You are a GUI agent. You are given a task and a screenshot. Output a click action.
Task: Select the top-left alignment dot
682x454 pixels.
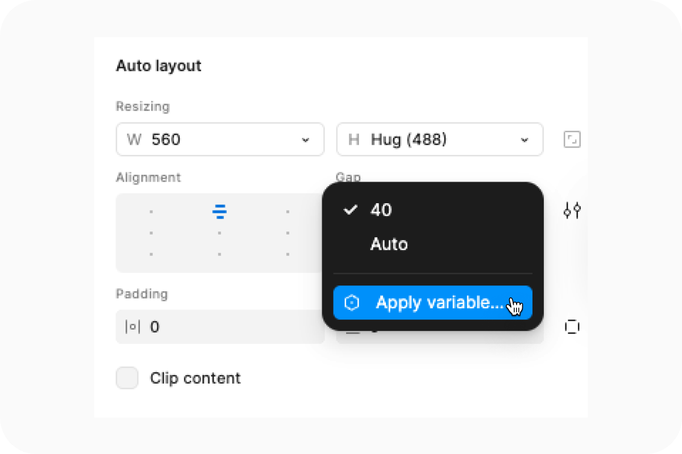coord(151,212)
